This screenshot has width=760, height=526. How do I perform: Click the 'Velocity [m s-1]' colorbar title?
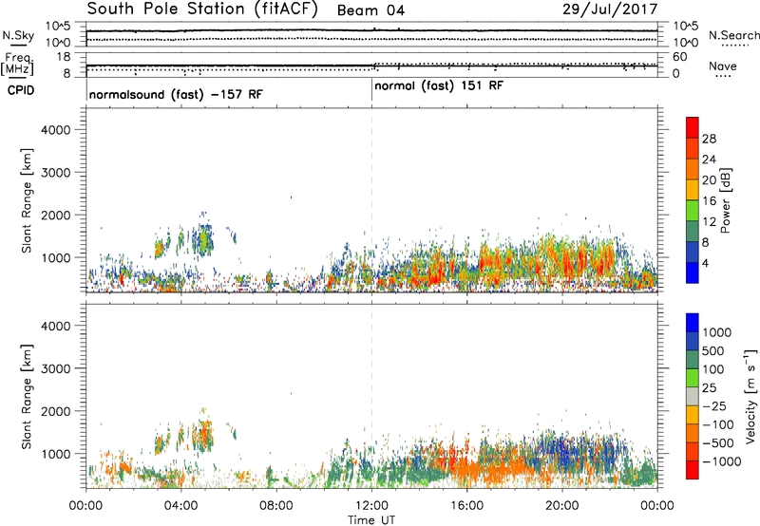pos(750,396)
